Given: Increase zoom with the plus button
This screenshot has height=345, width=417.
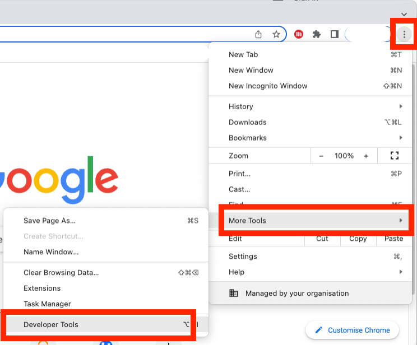Looking at the screenshot, I should coord(366,156).
